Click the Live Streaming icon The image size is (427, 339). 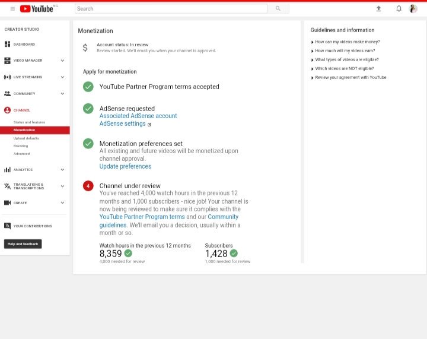coord(7,77)
